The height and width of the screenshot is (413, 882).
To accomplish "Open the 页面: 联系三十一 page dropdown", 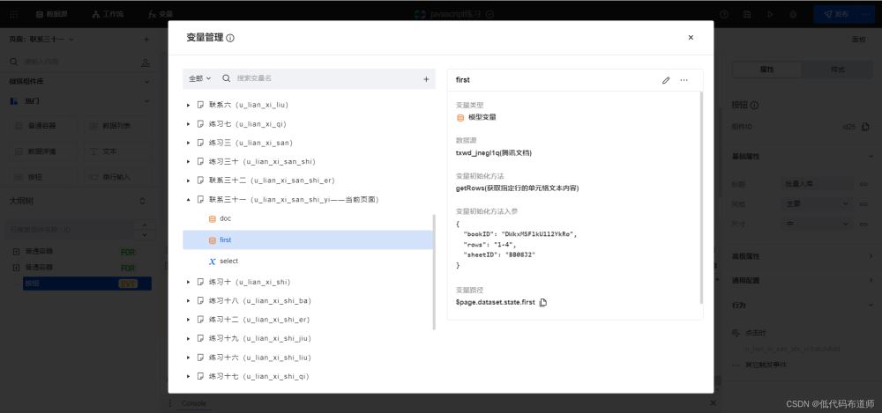I will [42, 40].
